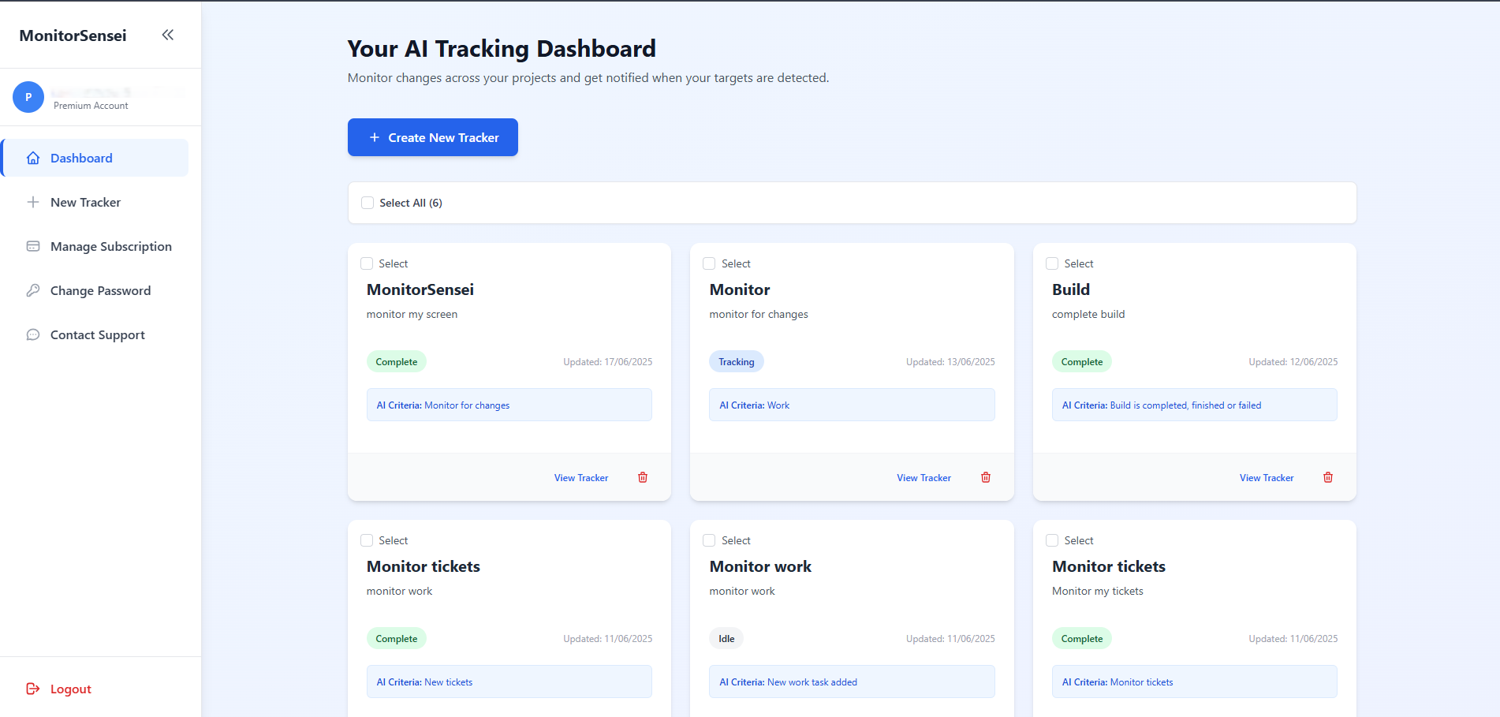Click 'AI Criteria: New work task added' box
Viewport: 1500px width, 717px height.
(852, 682)
